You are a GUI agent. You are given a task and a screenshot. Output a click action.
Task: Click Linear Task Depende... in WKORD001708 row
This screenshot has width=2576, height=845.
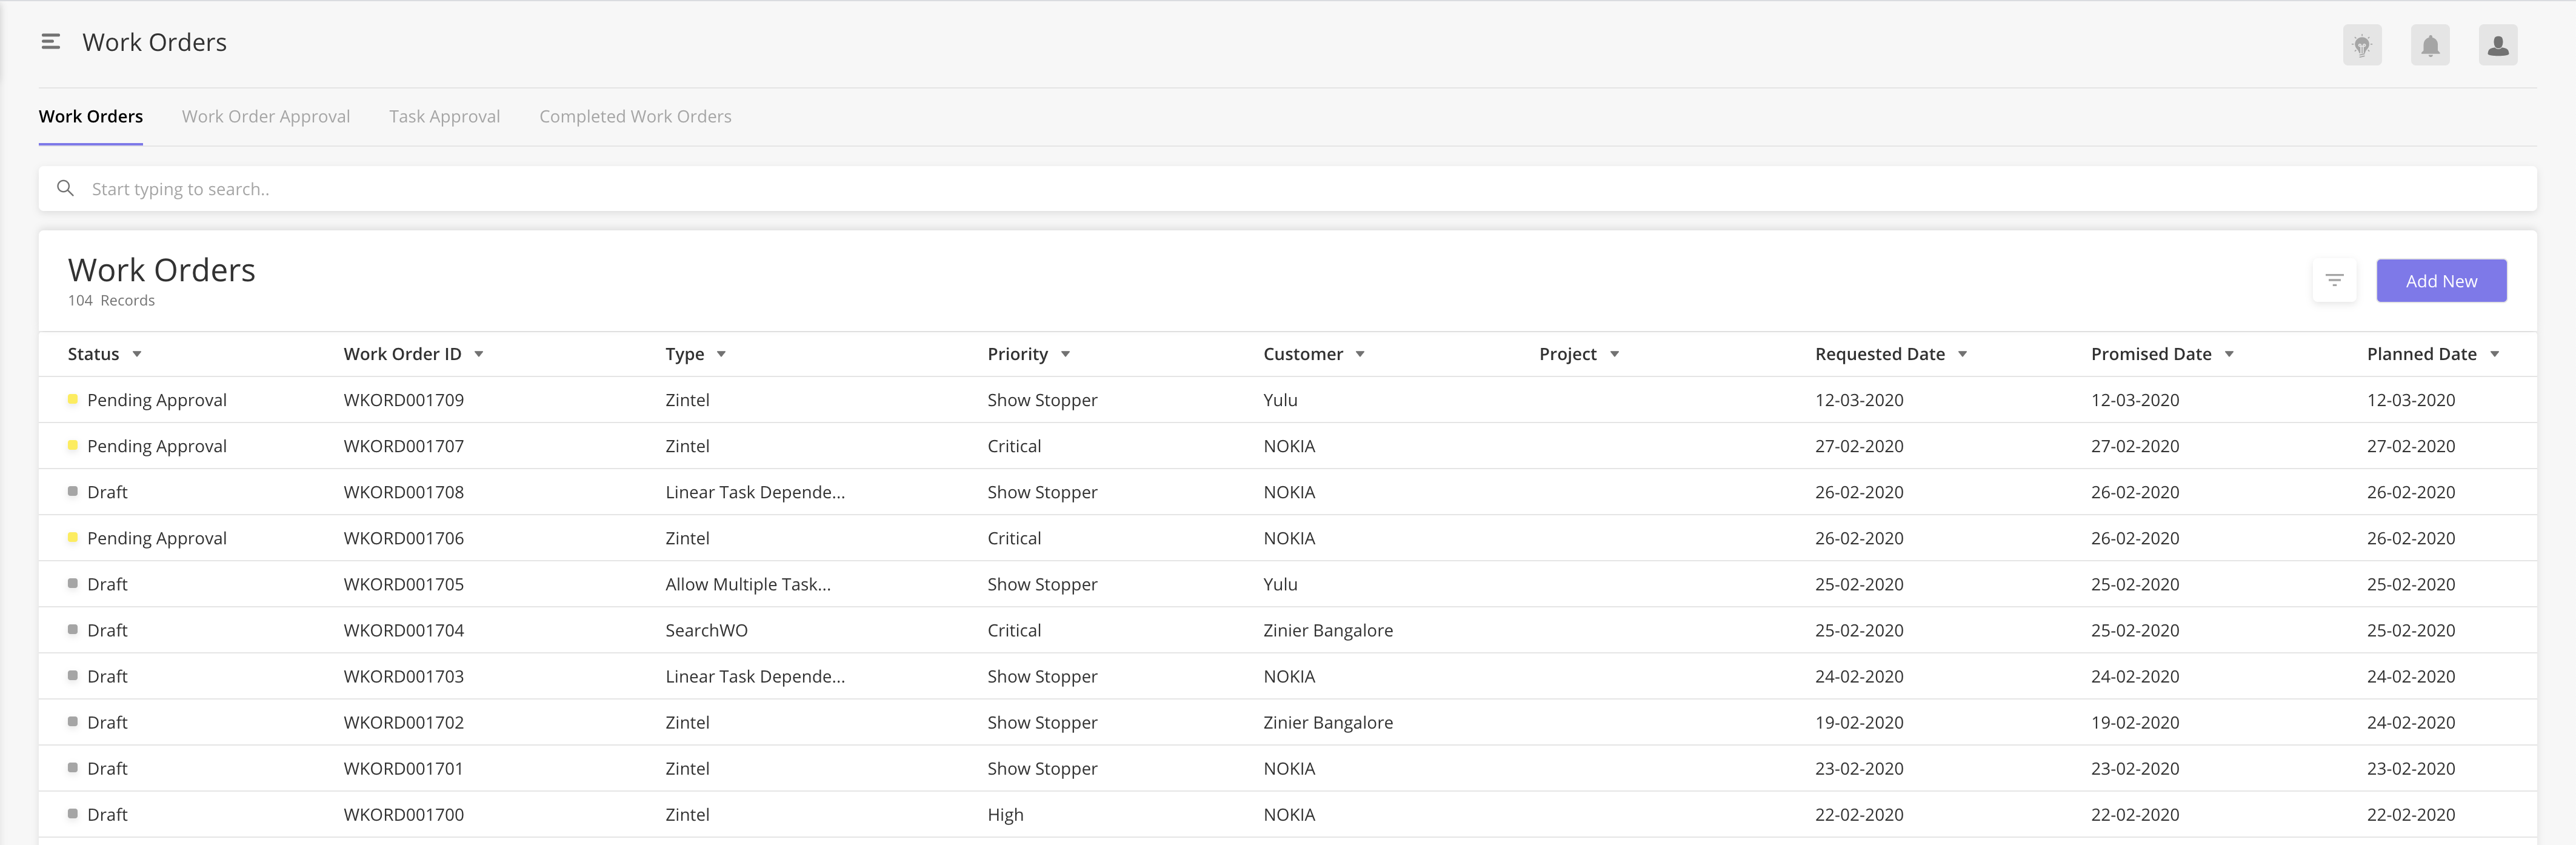click(755, 492)
